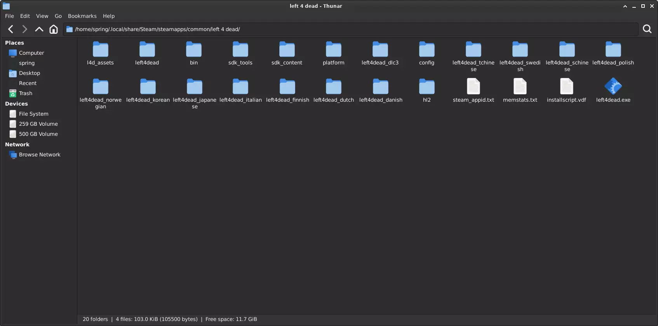Go up to the parent folder
Viewport: 658px width, 326px height.
click(39, 29)
